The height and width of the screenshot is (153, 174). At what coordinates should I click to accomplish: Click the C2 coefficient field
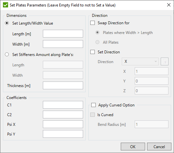point(63,115)
